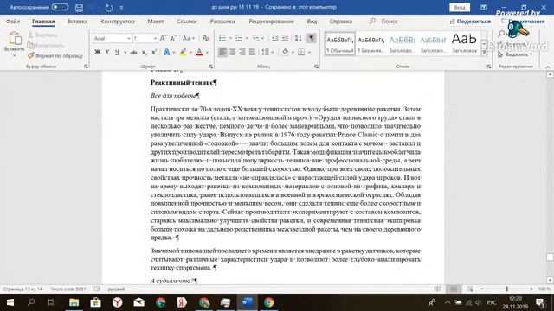Switch to the Рецензирование tab
The width and height of the screenshot is (554, 311).
pos(271,22)
